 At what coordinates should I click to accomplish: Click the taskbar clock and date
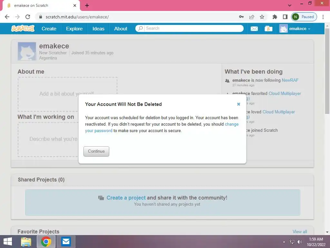pos(316,242)
